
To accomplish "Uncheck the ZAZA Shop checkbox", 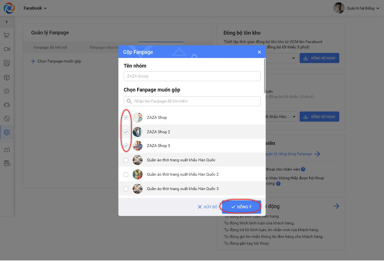I will [126, 117].
